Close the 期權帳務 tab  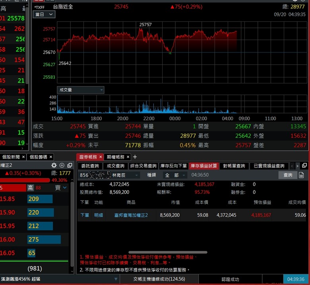(x=128, y=157)
